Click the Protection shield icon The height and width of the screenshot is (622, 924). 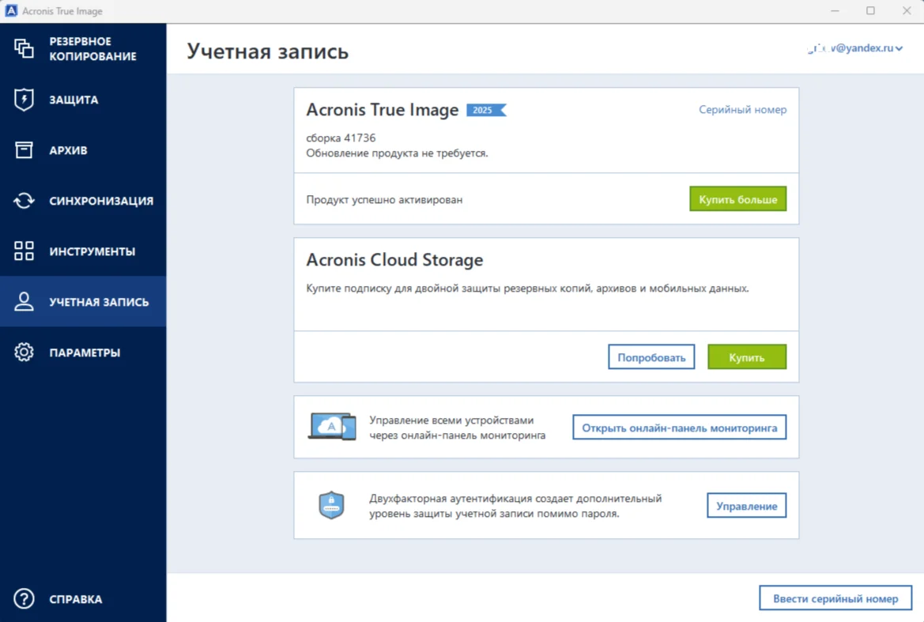pyautogui.click(x=24, y=100)
